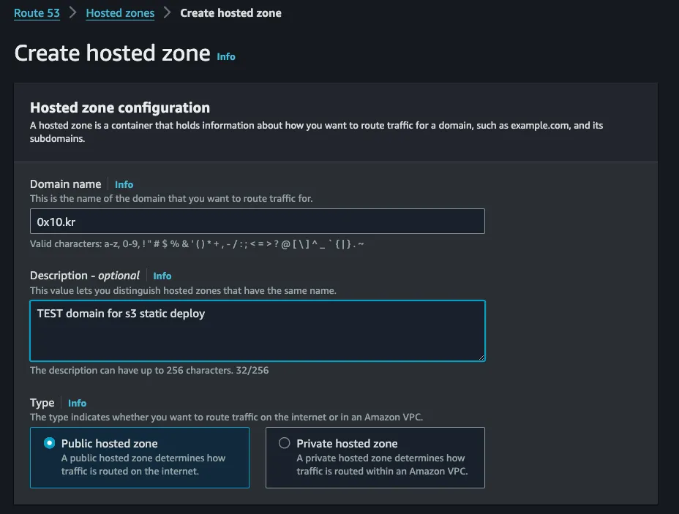Click the Public hosted zone card description text
Viewport: 679px width, 514px height.
point(143,465)
